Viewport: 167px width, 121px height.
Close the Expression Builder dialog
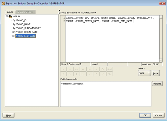pyautogui.click(x=162, y=3)
